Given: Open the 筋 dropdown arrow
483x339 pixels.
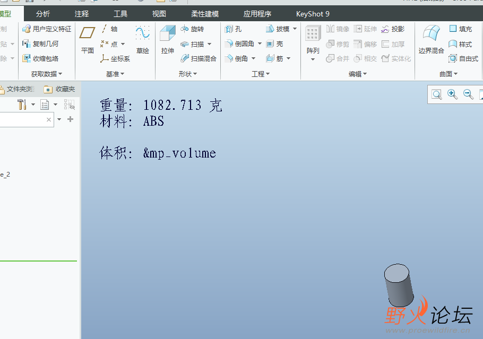Looking at the screenshot, I should coord(289,58).
